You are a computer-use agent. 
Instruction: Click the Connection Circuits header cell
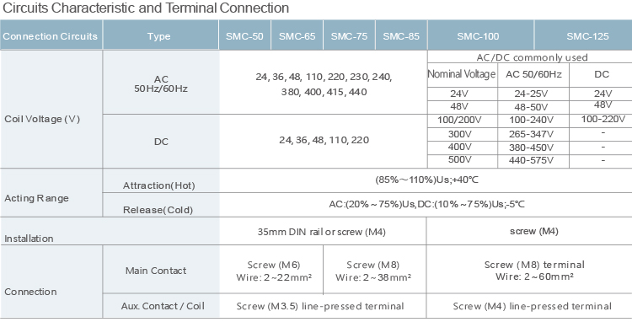click(x=51, y=36)
